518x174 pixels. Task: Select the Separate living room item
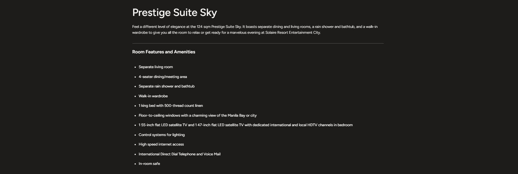click(156, 67)
